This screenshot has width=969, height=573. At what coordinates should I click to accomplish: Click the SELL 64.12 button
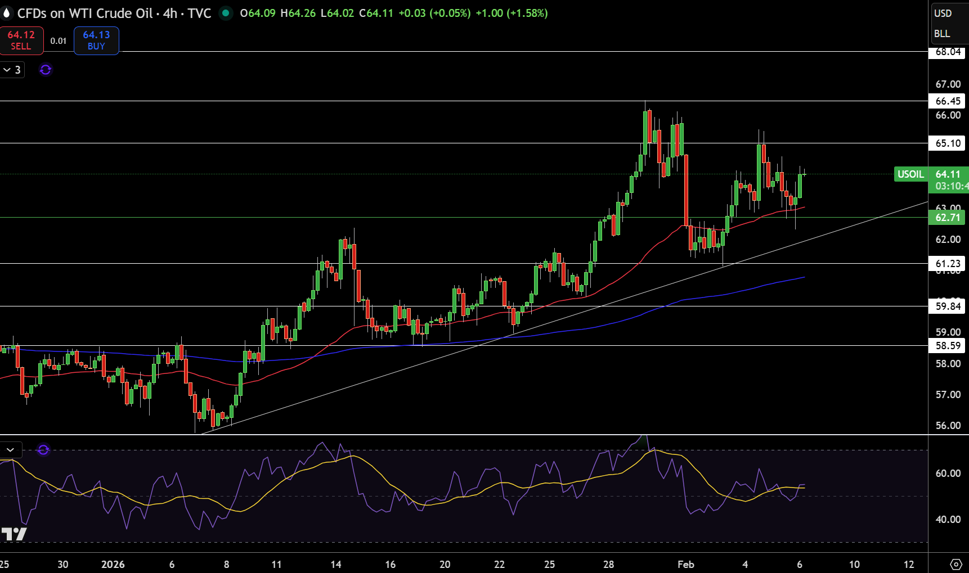[x=21, y=40]
